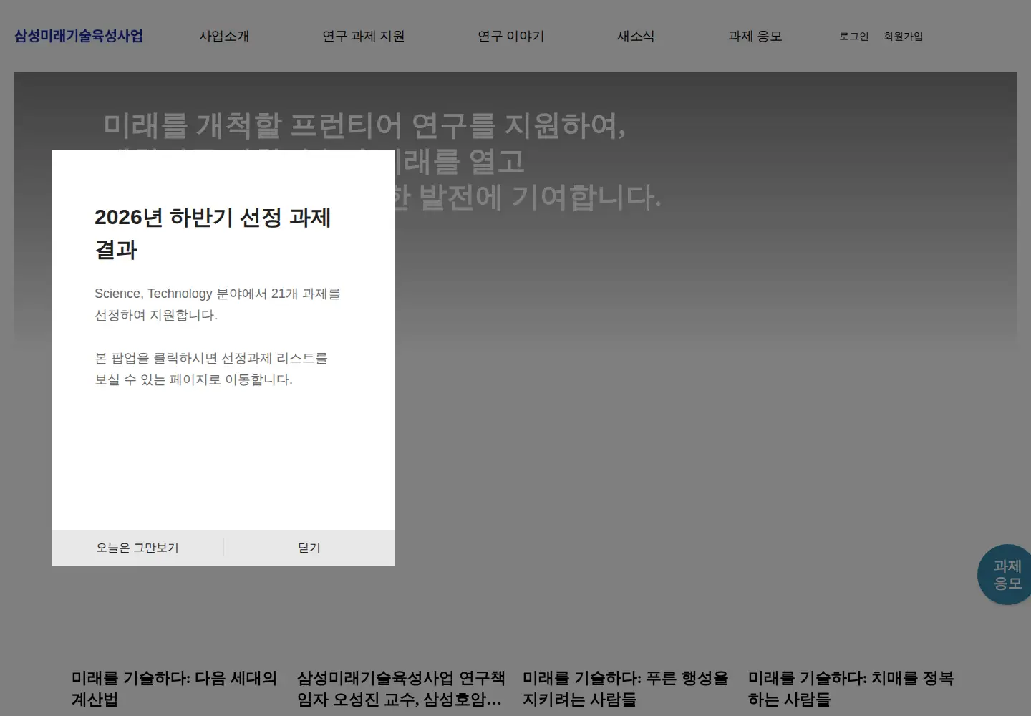1031x716 pixels.
Task: Open the 사업소개 menu
Action: click(x=224, y=36)
